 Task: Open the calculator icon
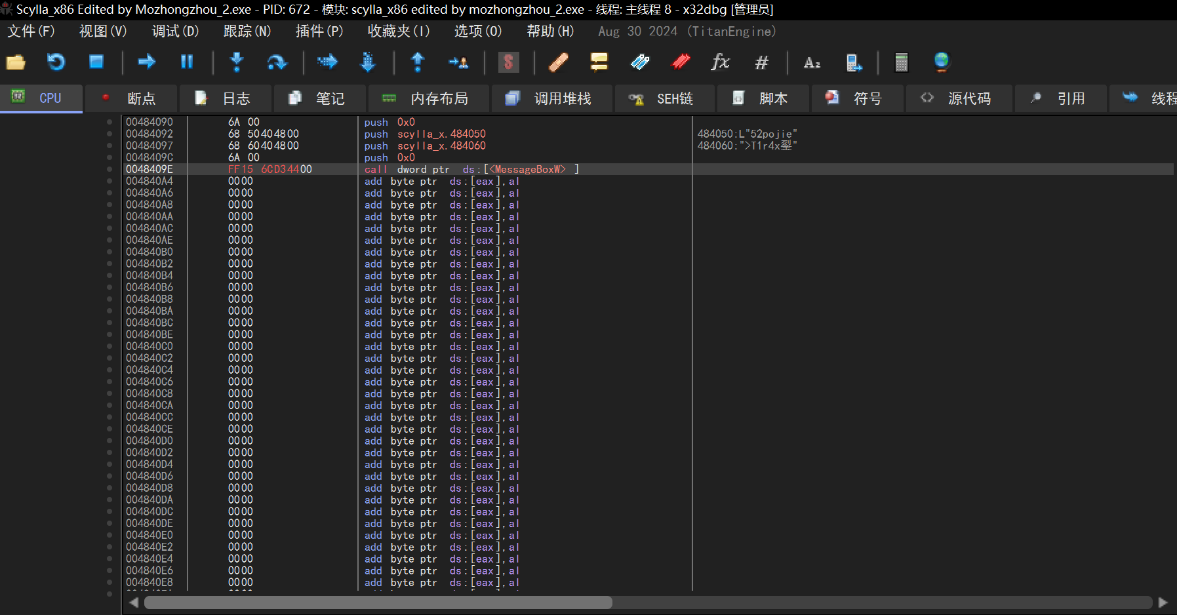tap(902, 62)
